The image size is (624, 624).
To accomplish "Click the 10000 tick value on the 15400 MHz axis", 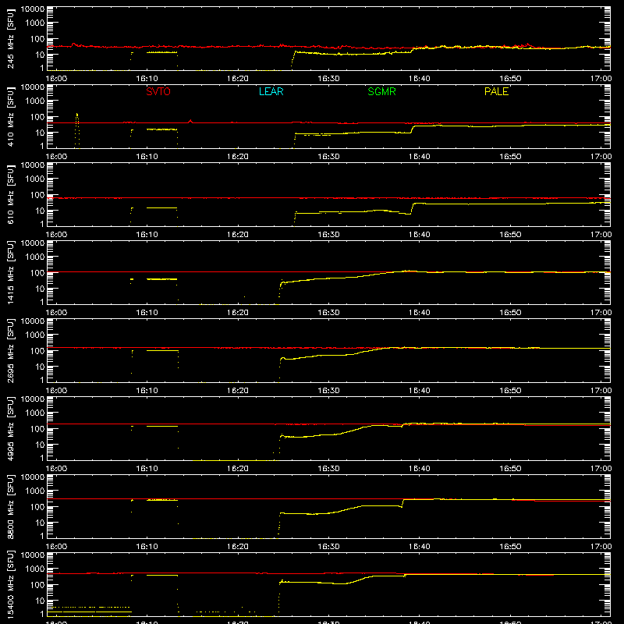I will click(x=33, y=555).
